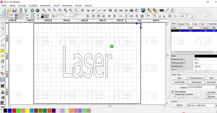The image size is (217, 113).
Task: Open the Array grid tool
Action: click(3, 79)
